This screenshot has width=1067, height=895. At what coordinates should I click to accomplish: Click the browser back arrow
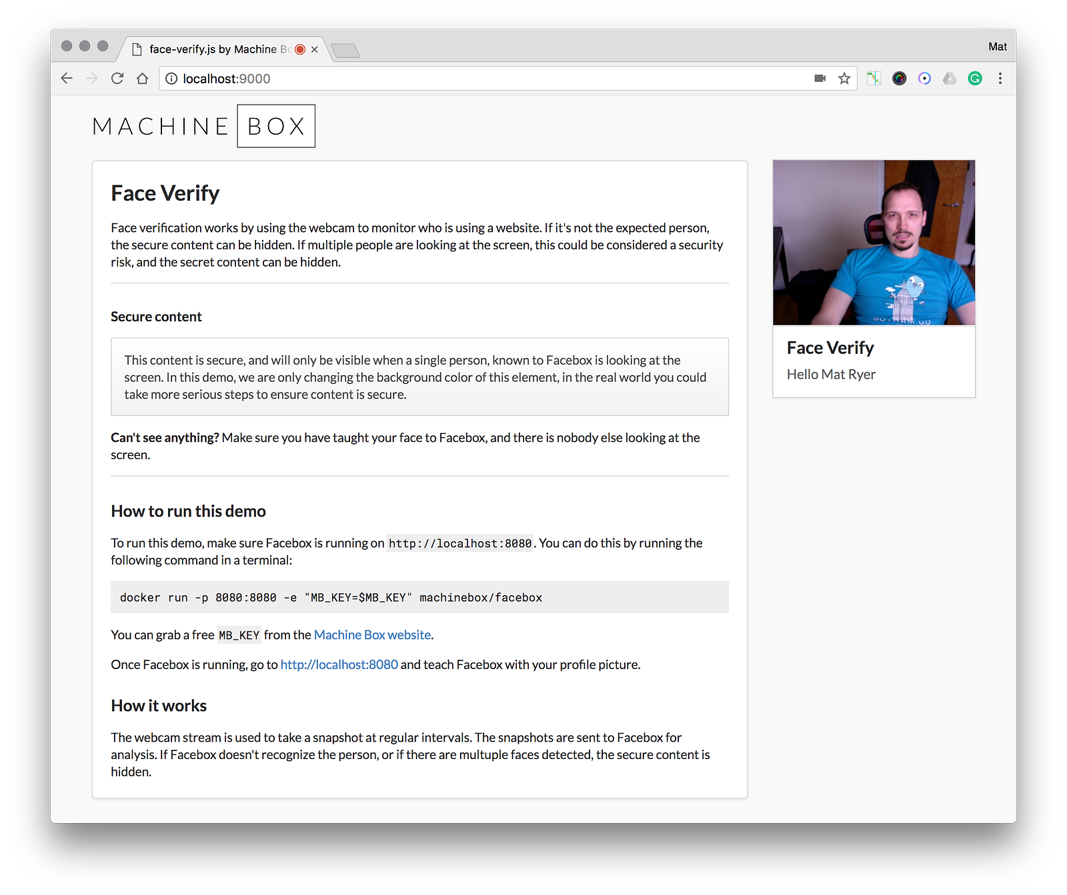tap(67, 79)
